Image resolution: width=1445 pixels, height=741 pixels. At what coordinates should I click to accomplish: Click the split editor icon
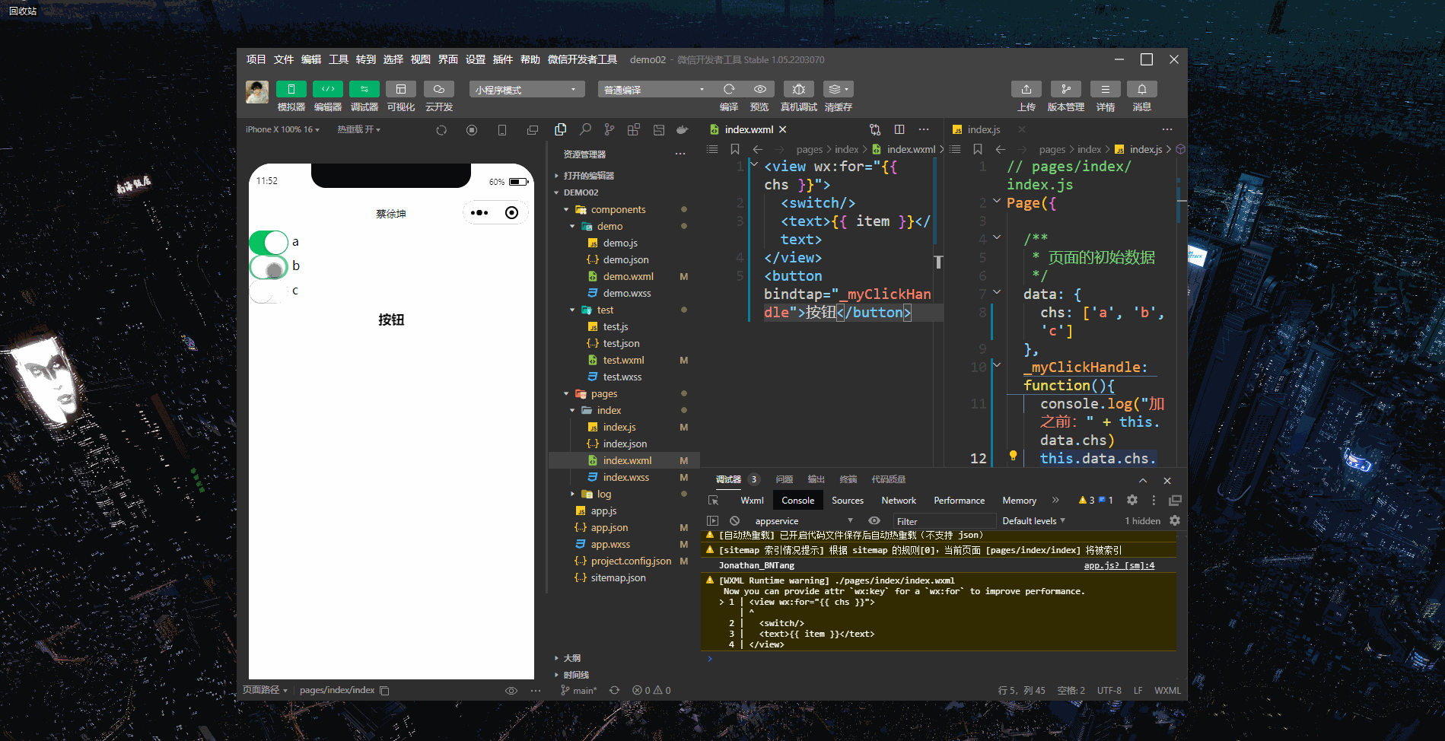pos(899,129)
